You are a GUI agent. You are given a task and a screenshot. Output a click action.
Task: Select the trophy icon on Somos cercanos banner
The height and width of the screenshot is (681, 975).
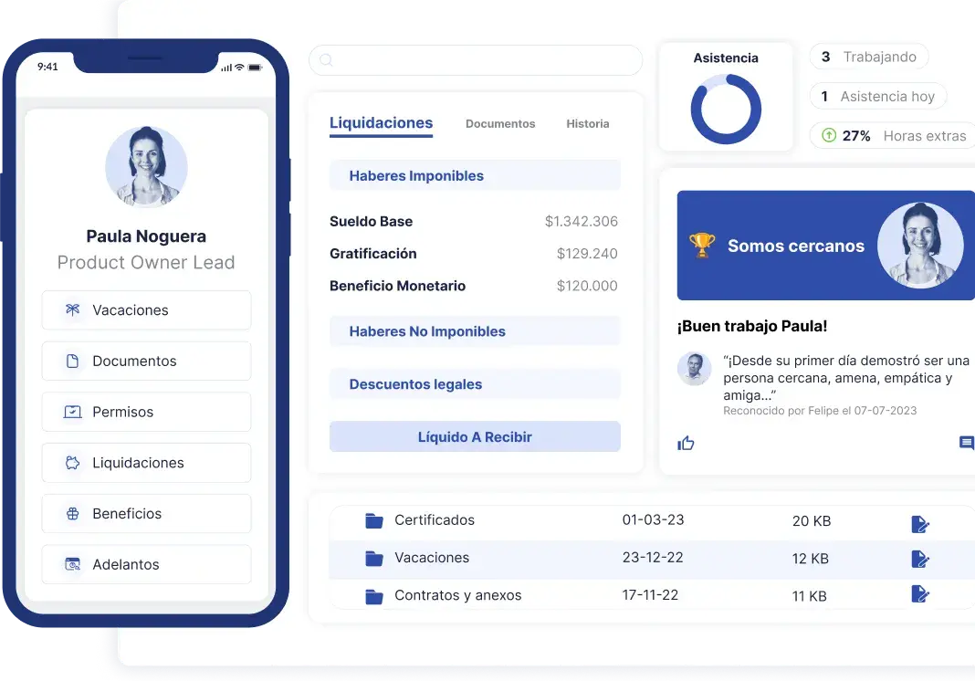tap(702, 244)
